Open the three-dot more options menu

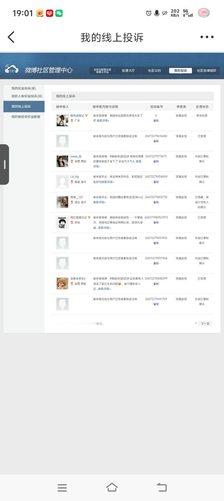tap(207, 37)
